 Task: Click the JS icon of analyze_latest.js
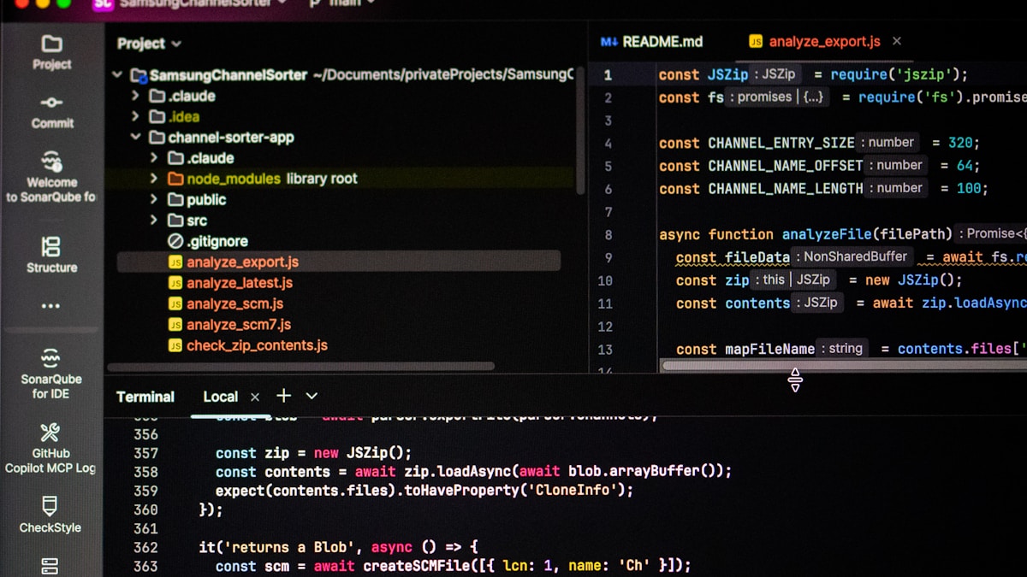tap(175, 283)
